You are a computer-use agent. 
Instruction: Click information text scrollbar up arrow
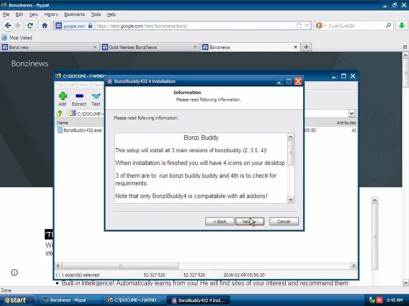click(x=291, y=137)
